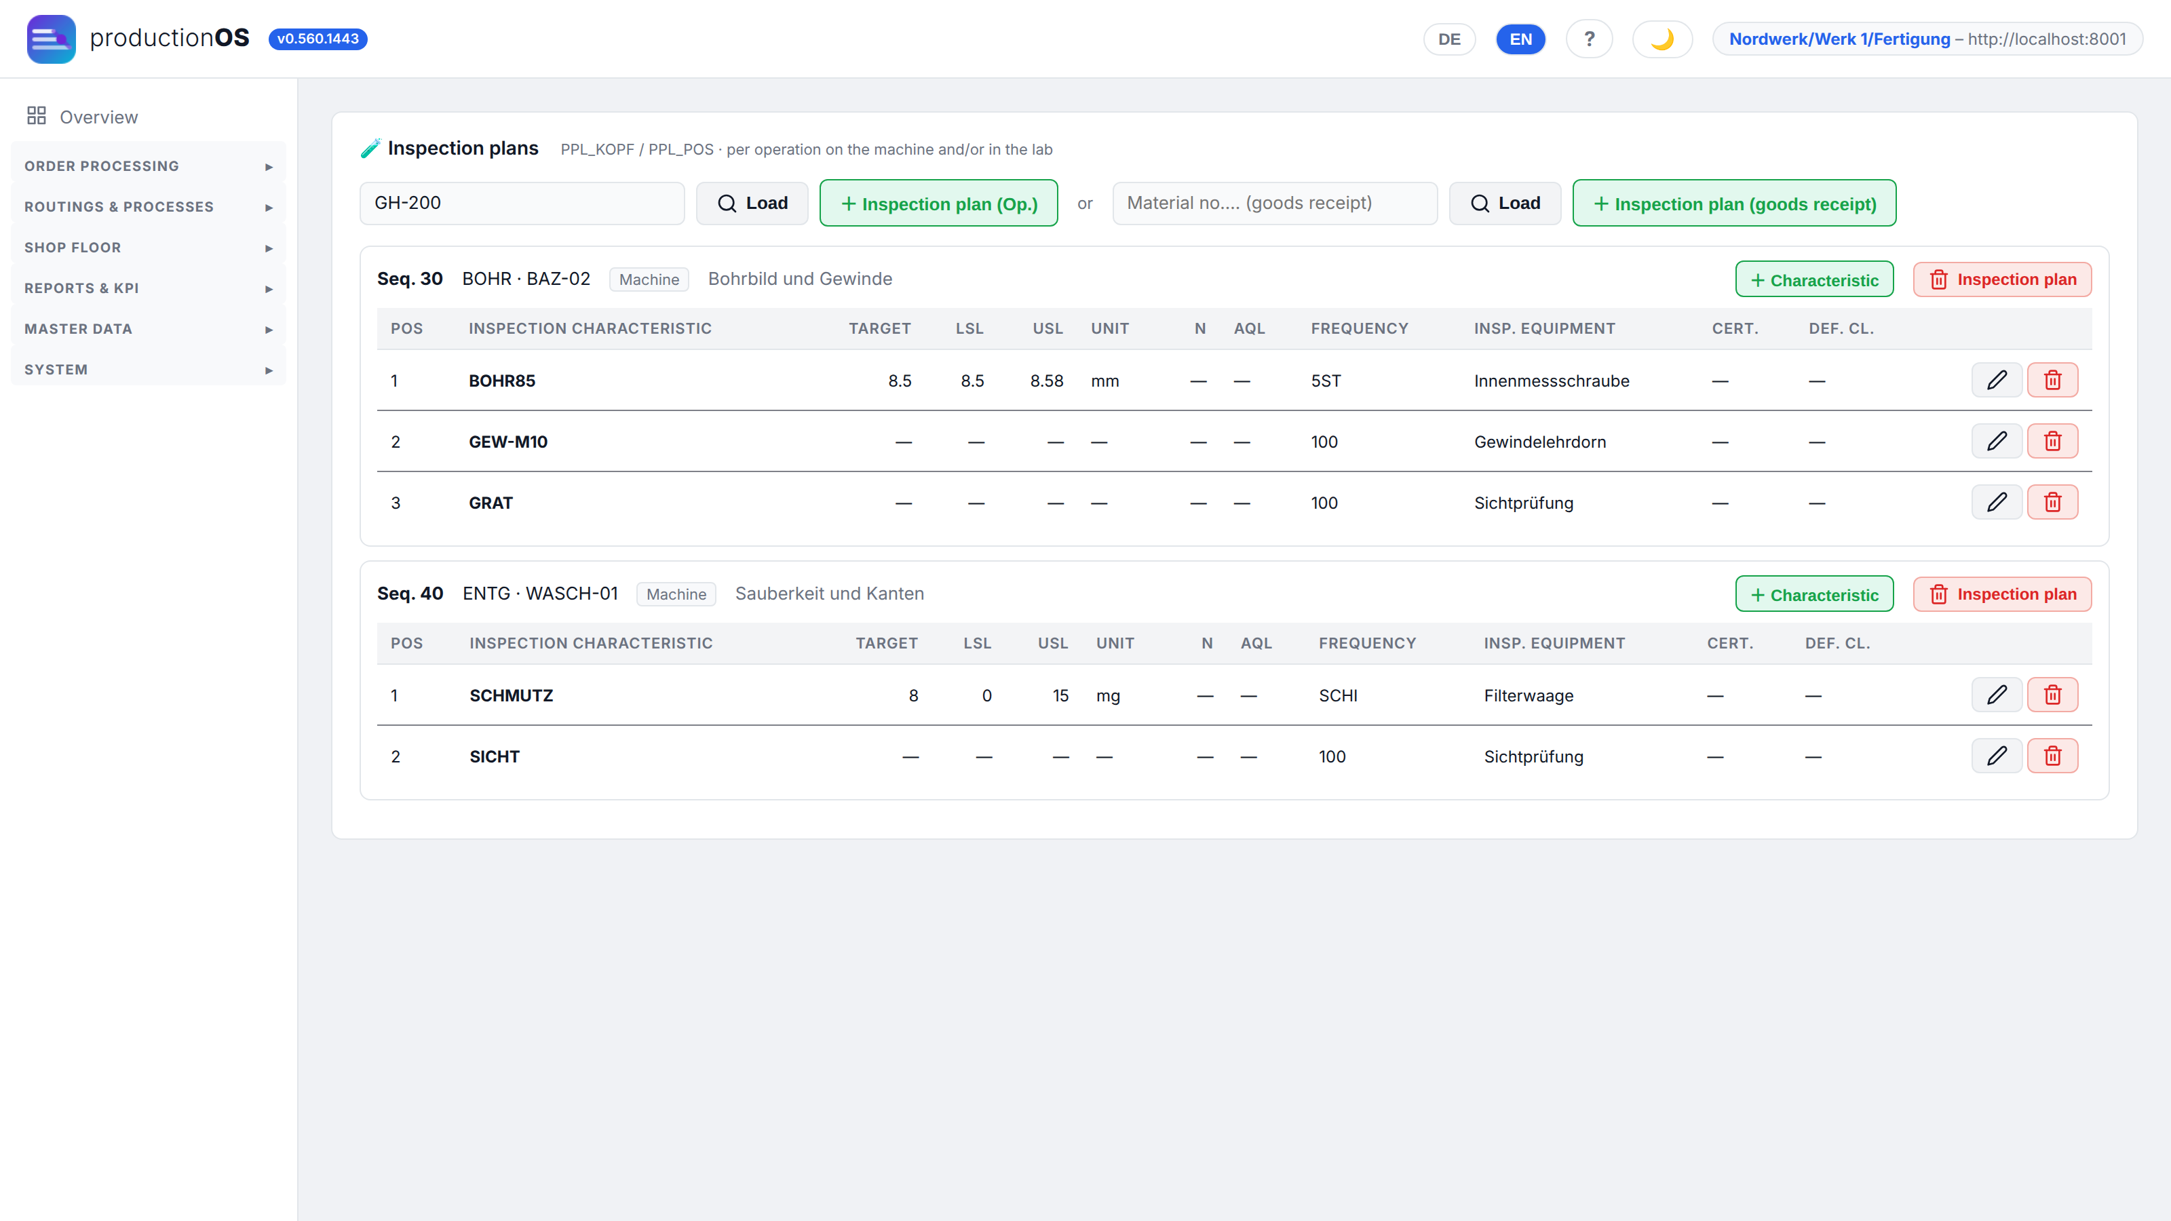Edit the BOHR85 characteristic row
The width and height of the screenshot is (2171, 1221).
click(x=1997, y=380)
